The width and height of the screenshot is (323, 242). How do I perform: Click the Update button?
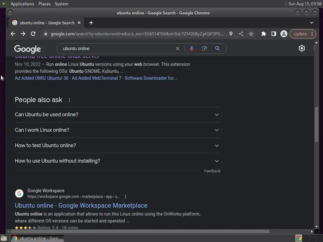click(x=300, y=34)
